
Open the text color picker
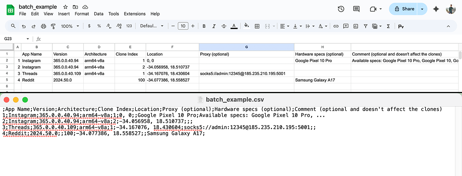pyautogui.click(x=234, y=26)
